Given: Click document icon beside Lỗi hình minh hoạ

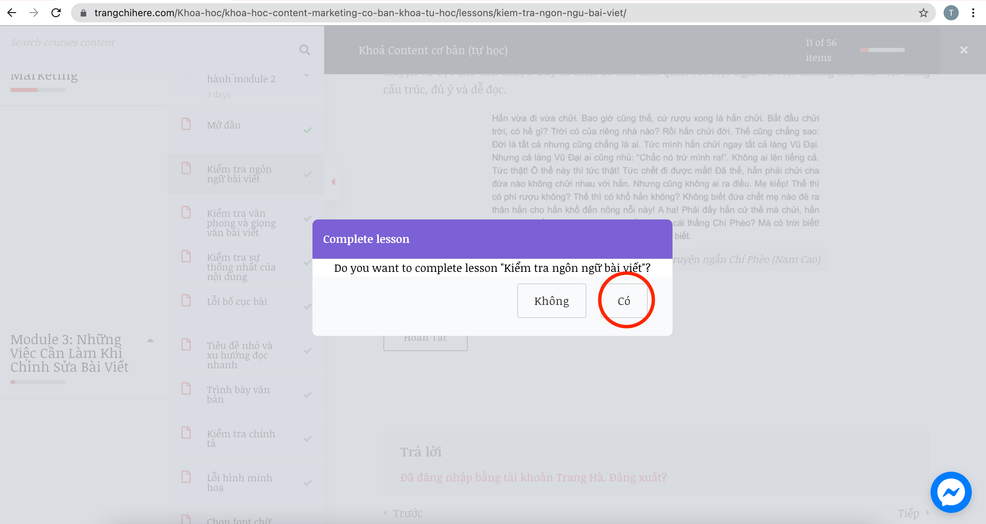Looking at the screenshot, I should 186,476.
